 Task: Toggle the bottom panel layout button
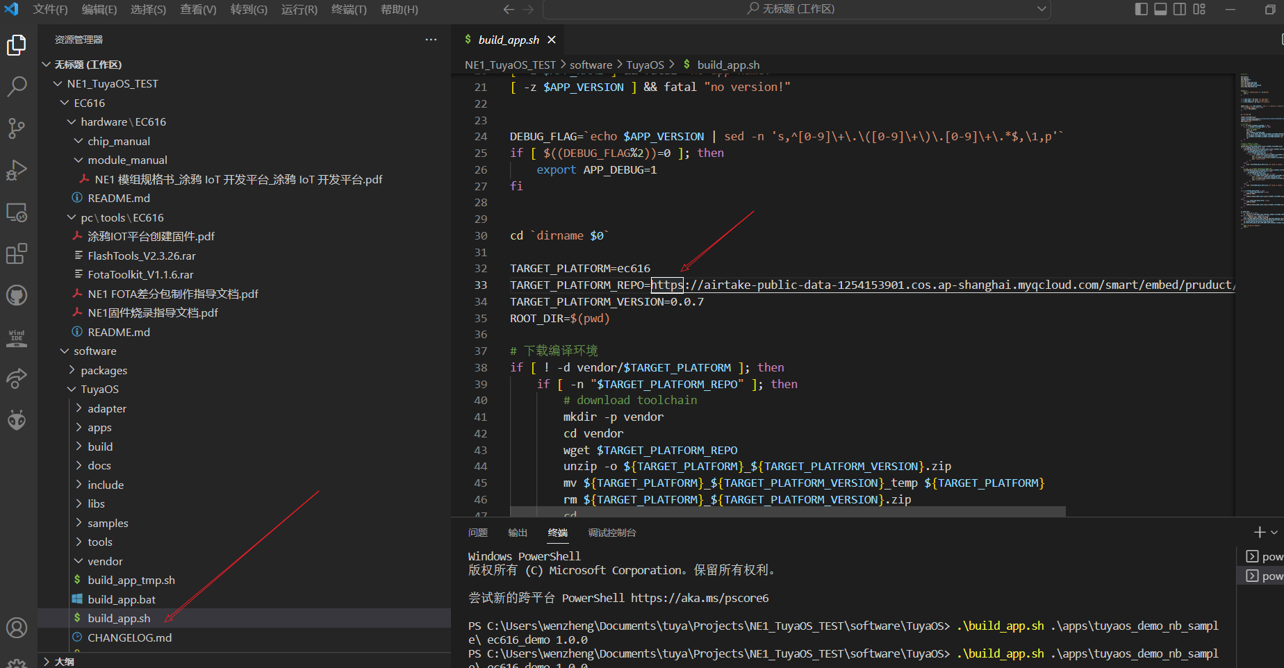click(x=1160, y=9)
